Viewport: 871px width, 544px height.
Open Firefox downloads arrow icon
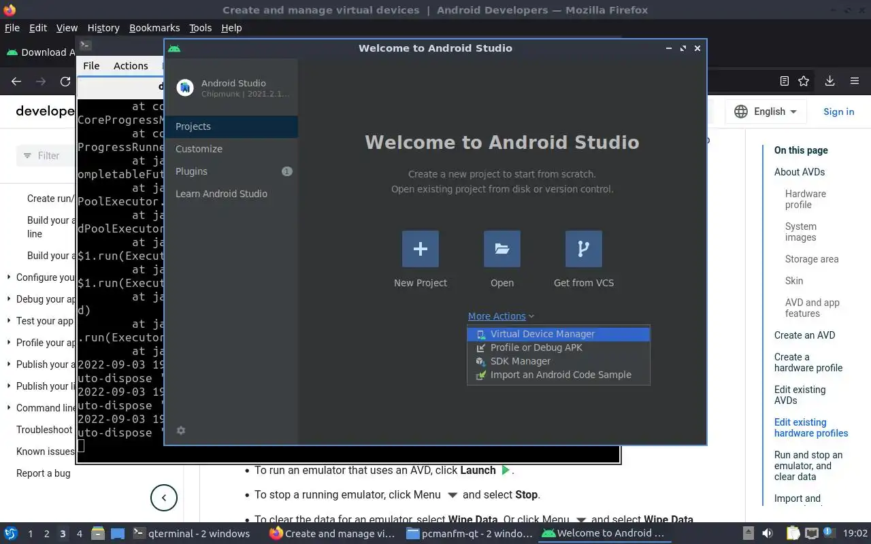point(829,81)
